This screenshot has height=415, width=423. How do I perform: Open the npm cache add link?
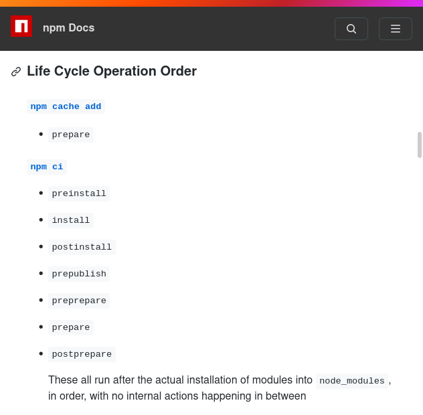click(x=66, y=106)
